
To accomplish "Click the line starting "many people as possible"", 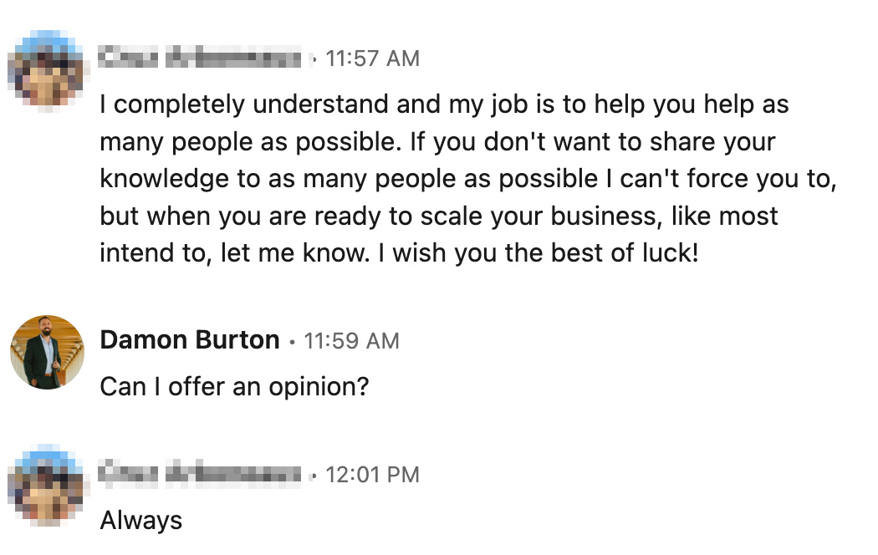I will (438, 142).
